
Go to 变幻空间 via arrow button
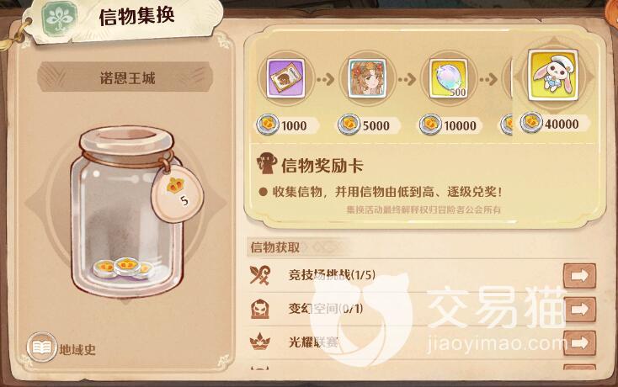(x=579, y=310)
